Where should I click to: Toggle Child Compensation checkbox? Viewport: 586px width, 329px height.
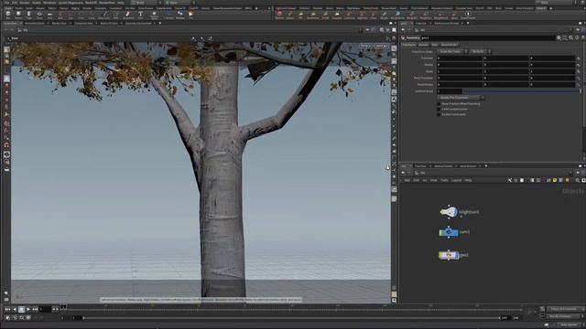pos(439,109)
